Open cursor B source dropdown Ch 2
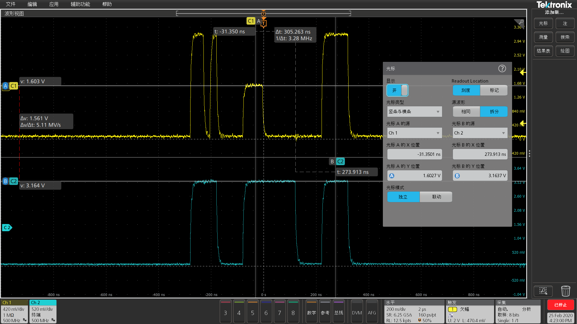 480,133
